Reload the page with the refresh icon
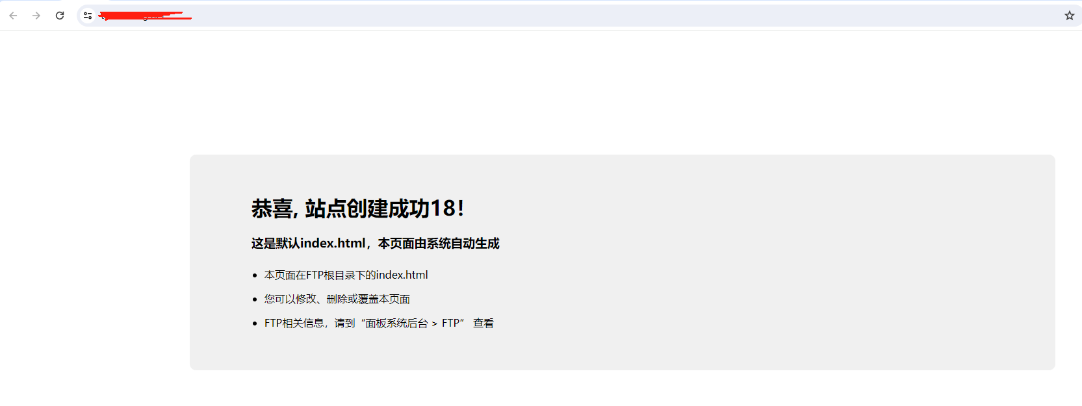 click(x=60, y=16)
